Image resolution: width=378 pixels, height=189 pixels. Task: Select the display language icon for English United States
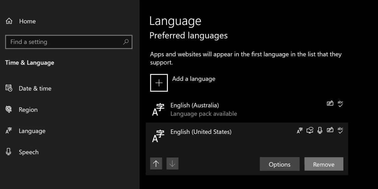[299, 130]
